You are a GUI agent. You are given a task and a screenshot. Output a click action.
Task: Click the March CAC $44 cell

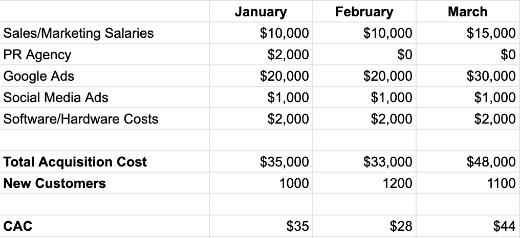(504, 226)
